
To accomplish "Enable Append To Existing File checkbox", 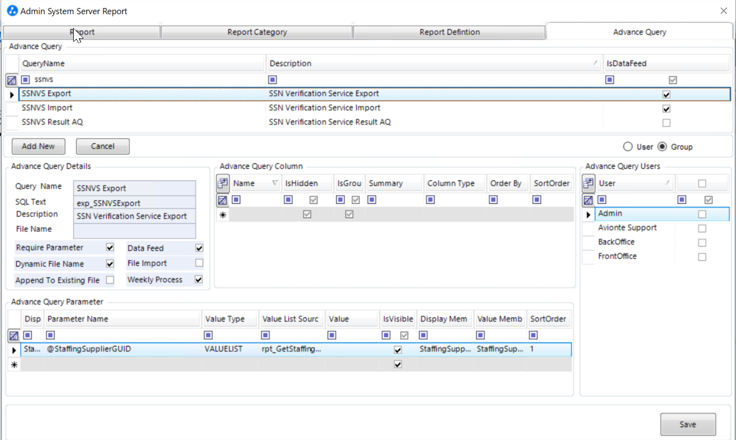I will click(x=110, y=280).
